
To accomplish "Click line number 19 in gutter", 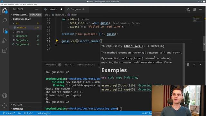I will 49,30.
